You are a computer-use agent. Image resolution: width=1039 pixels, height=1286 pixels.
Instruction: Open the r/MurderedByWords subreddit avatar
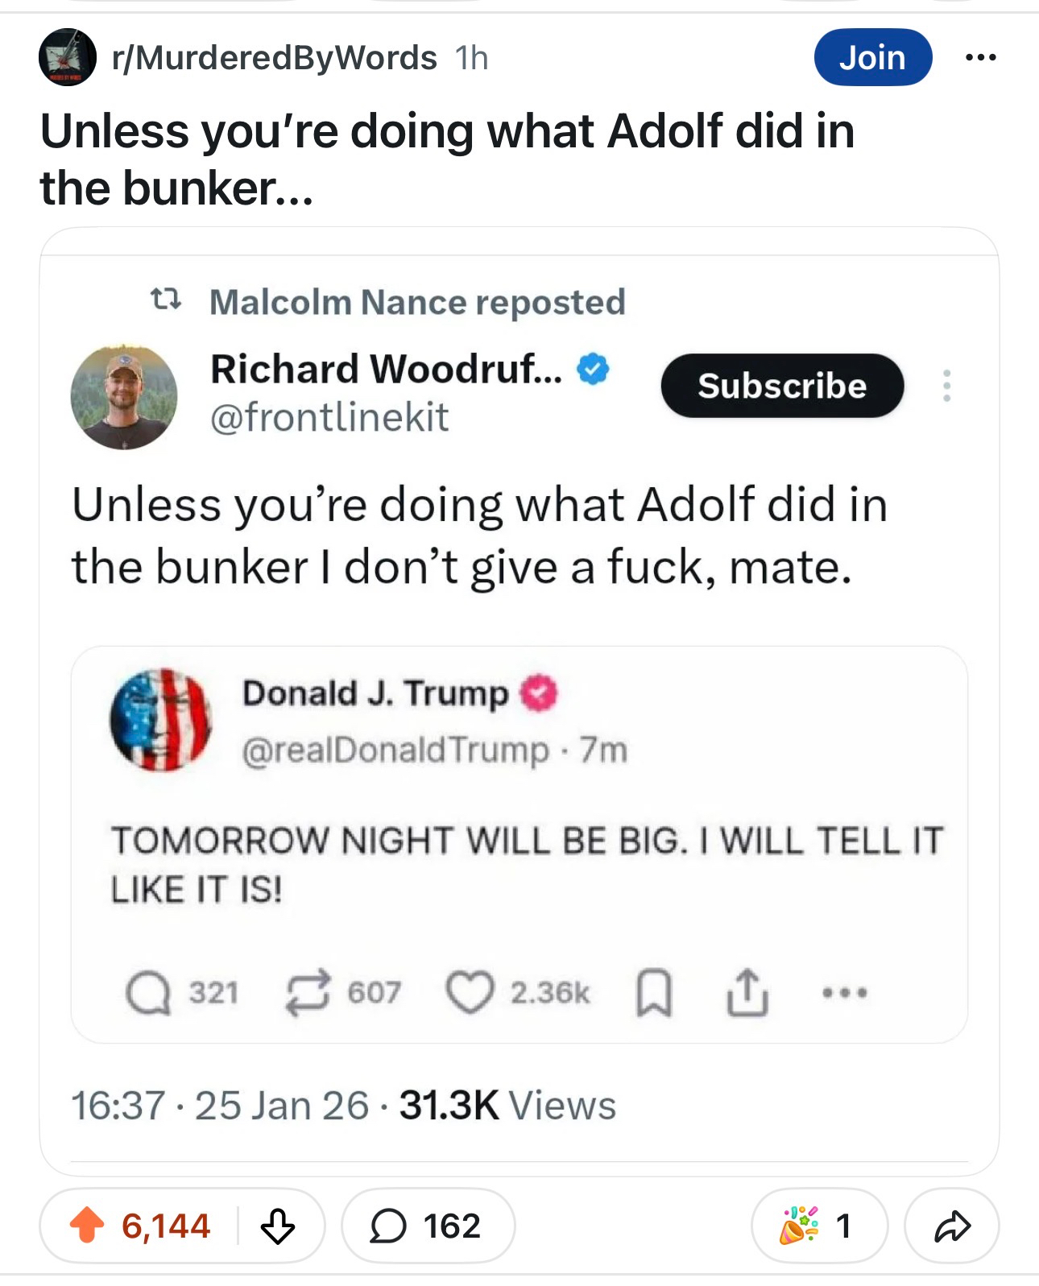click(x=68, y=57)
